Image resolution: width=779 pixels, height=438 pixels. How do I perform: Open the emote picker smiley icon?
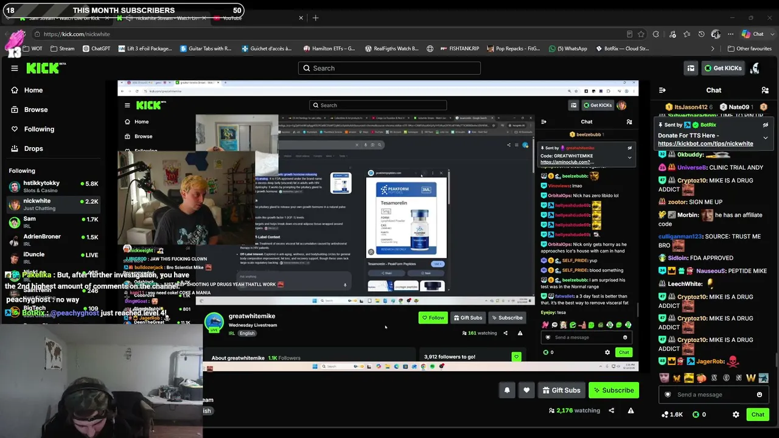click(x=760, y=395)
